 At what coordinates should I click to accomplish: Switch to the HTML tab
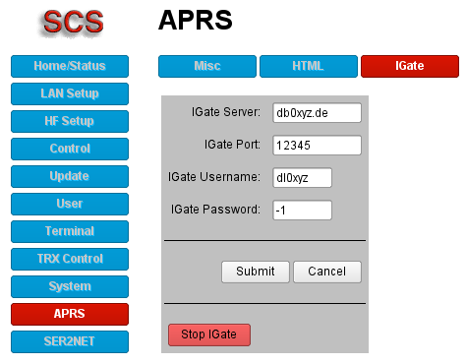pos(309,66)
